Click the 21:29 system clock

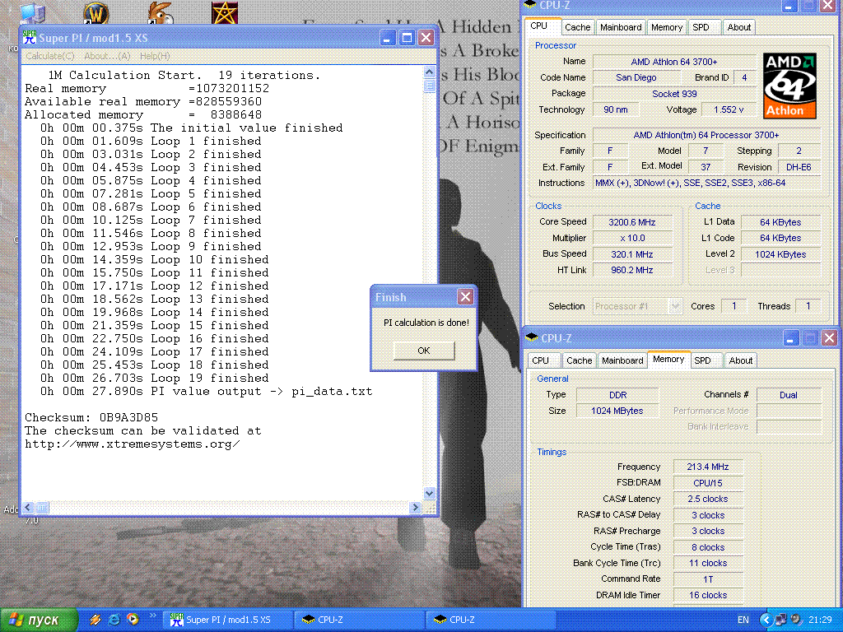(x=820, y=620)
